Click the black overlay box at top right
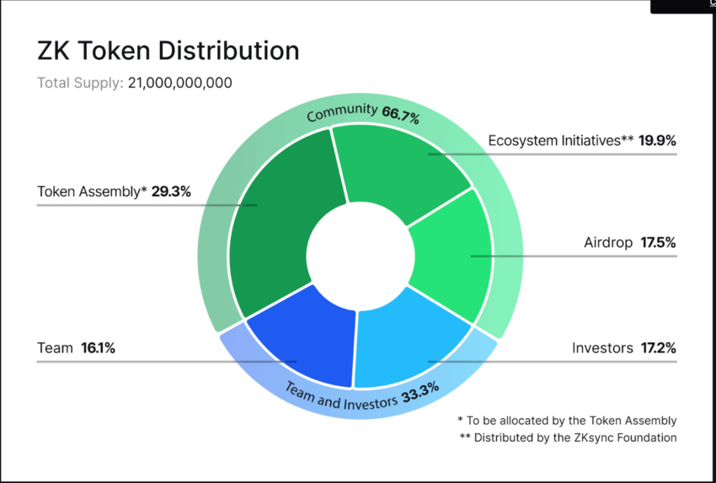 tap(683, 7)
